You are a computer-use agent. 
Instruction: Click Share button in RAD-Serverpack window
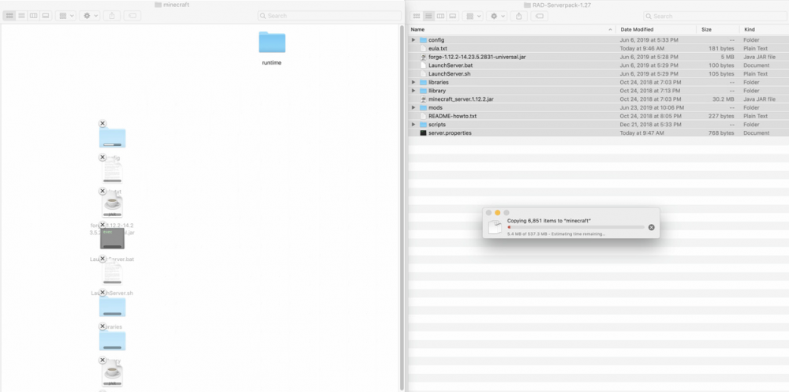519,16
